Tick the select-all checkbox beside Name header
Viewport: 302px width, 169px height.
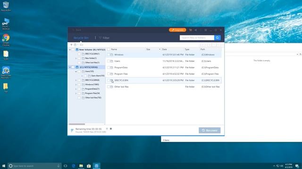(x=109, y=49)
